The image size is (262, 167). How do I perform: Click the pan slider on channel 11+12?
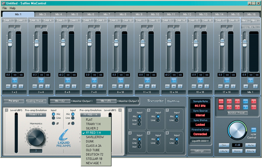(147, 27)
